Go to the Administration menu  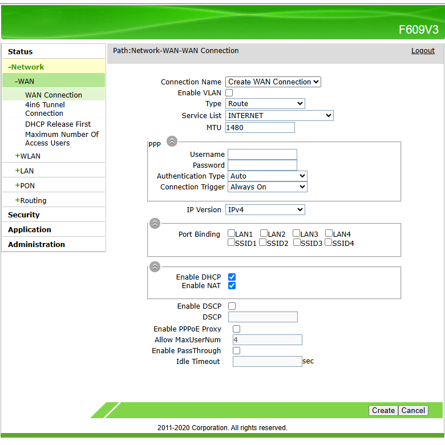37,245
